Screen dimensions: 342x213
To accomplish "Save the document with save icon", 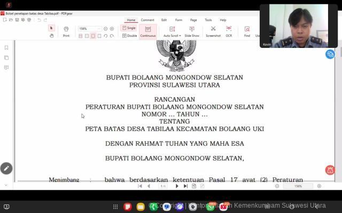I will (17, 20).
